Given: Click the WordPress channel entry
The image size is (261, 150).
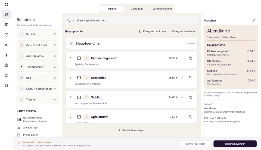Looking at the screenshot, I should coord(225,110).
